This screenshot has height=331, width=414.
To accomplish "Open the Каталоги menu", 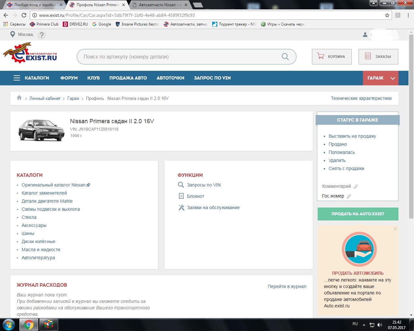I will [37, 78].
